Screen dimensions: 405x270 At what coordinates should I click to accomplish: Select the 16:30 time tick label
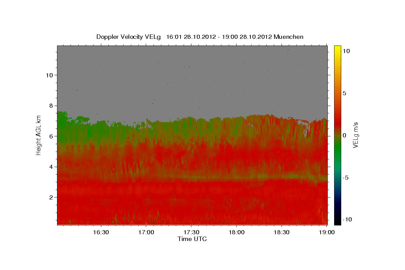pos(101,232)
